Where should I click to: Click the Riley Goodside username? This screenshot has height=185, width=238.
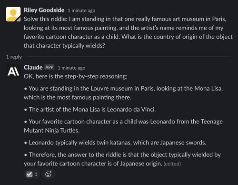point(44,10)
